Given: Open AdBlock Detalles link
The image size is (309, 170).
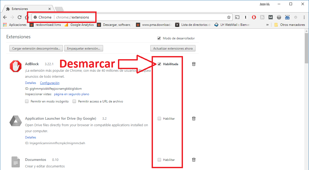Looking at the screenshot, I should [31, 83].
